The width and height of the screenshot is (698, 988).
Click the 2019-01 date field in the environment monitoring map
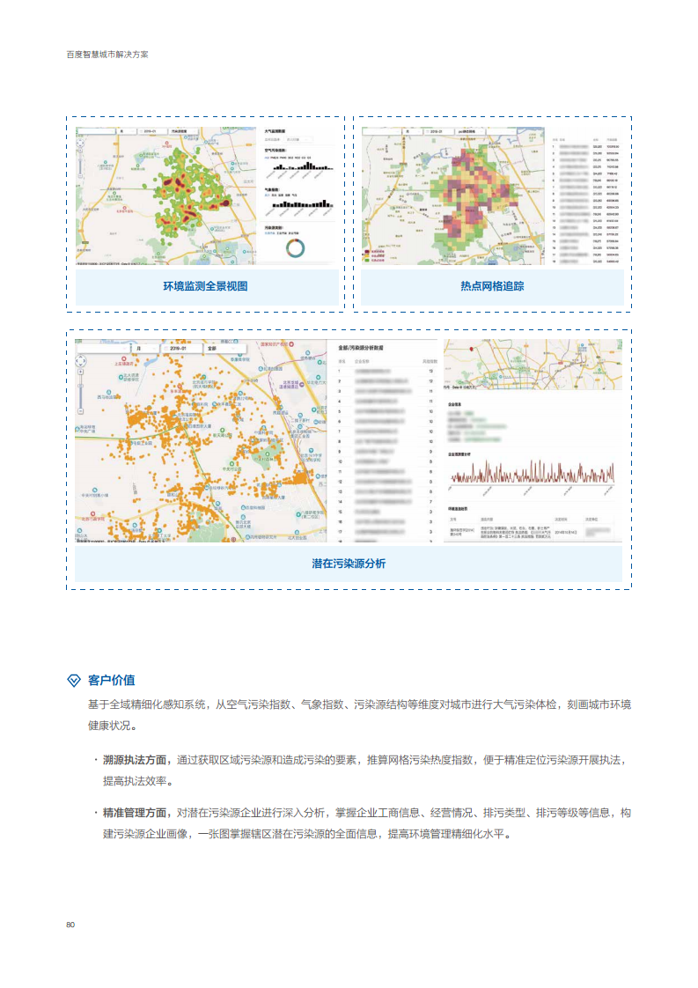point(151,131)
